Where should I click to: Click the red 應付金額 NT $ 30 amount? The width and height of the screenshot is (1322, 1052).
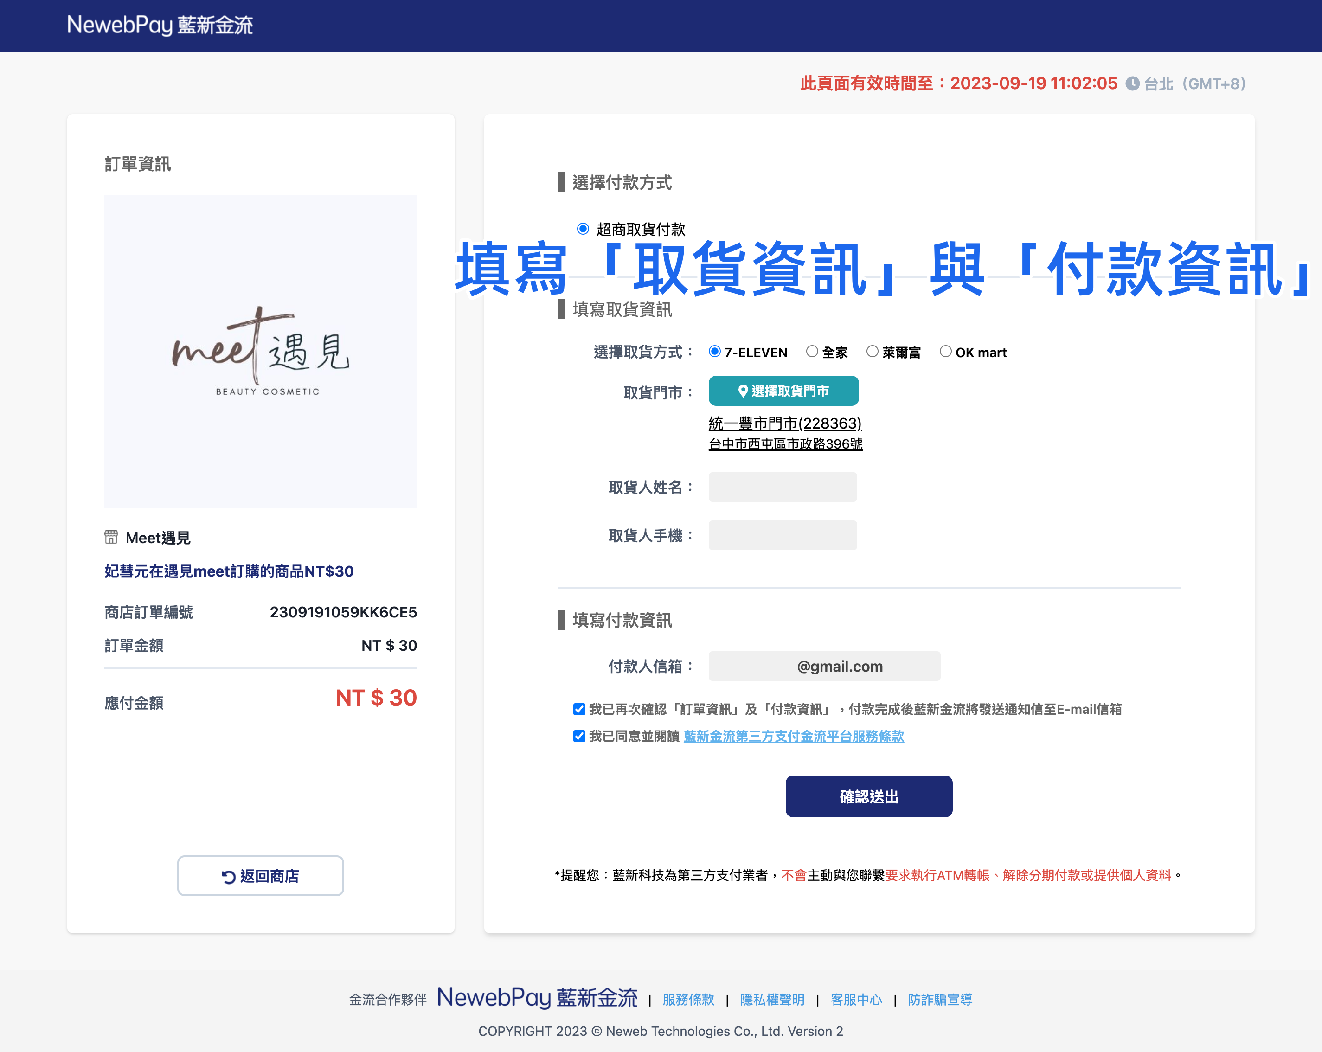click(377, 698)
